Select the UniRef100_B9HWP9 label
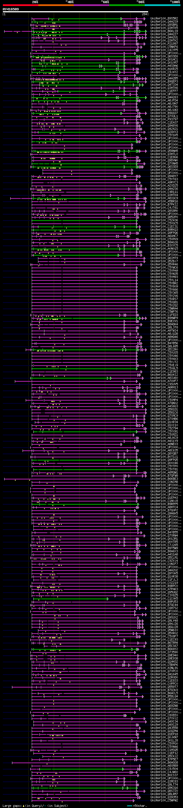 click(x=164, y=318)
